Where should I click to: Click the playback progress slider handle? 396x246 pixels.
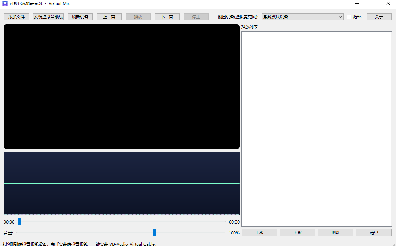(x=19, y=222)
